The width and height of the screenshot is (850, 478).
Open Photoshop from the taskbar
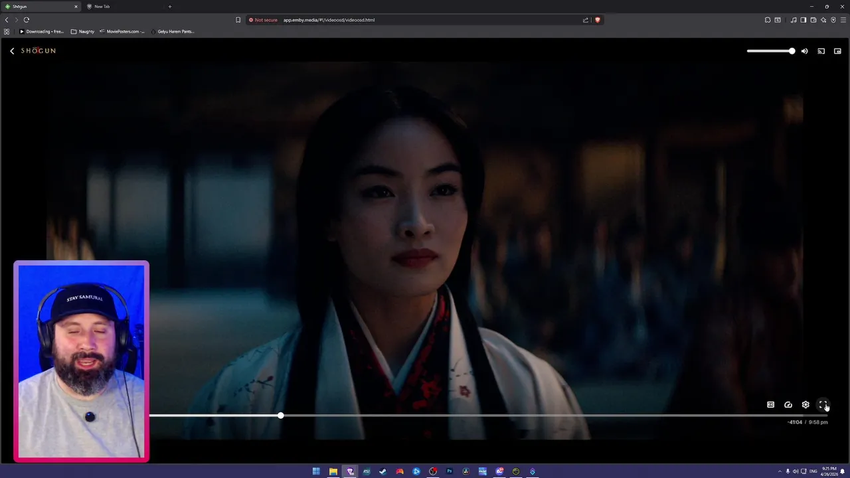[x=450, y=471]
